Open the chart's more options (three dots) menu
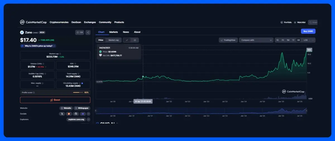Image resolution: width=335 pixels, height=141 pixels. 313,40
